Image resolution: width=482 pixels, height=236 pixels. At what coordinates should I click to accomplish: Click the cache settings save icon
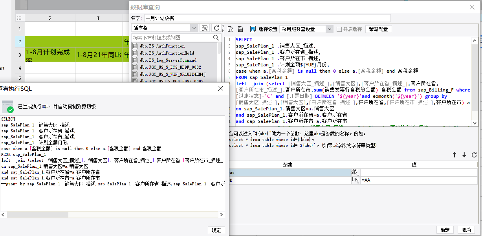[x=253, y=29]
